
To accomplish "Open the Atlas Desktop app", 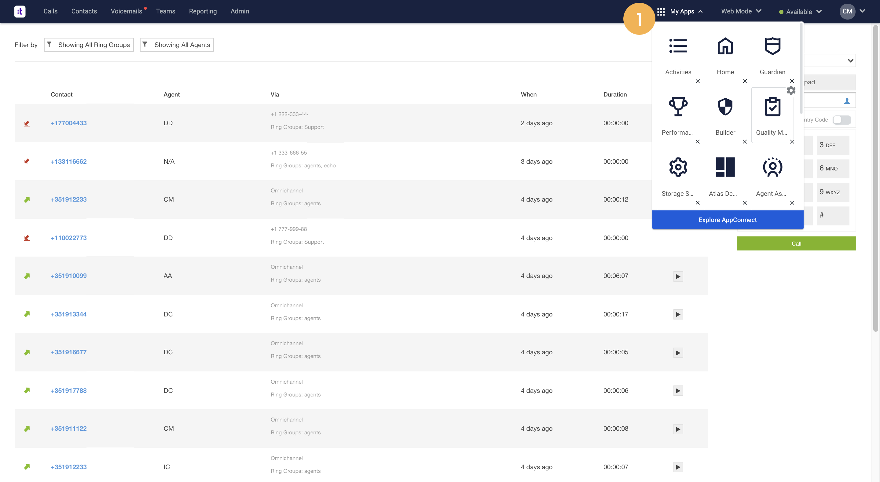I will point(725,176).
